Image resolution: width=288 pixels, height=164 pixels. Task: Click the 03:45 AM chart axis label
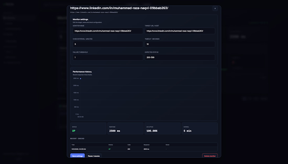[80, 117]
